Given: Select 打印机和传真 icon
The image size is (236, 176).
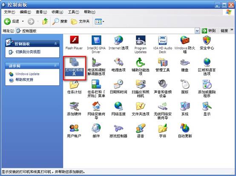Looking at the screenshot, I should (74, 67).
